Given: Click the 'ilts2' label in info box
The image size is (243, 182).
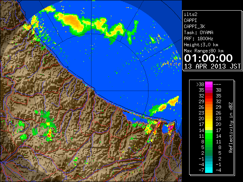Looking at the screenshot, I should 191,14.
